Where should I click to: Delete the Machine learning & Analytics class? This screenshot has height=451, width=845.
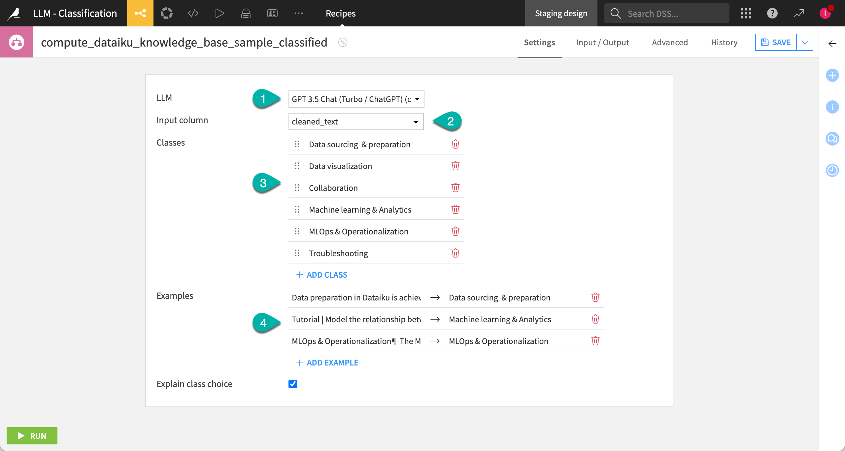[455, 210]
